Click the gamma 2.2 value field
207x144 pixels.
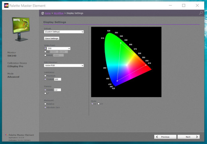click(x=57, y=90)
